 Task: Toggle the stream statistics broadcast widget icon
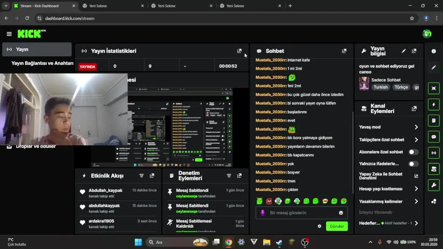coord(434,153)
